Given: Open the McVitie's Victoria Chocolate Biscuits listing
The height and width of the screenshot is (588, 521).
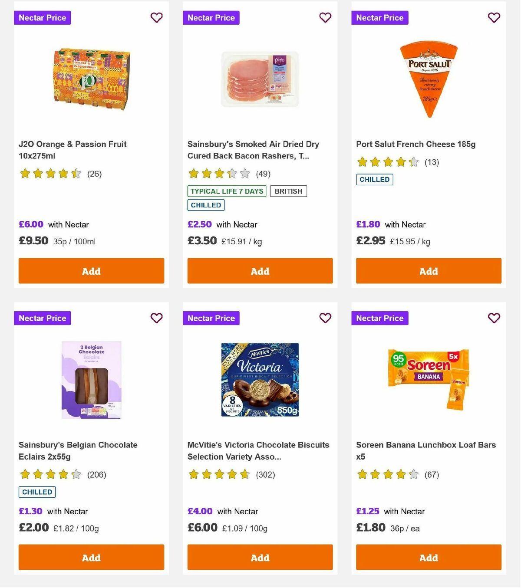Looking at the screenshot, I should 258,450.
